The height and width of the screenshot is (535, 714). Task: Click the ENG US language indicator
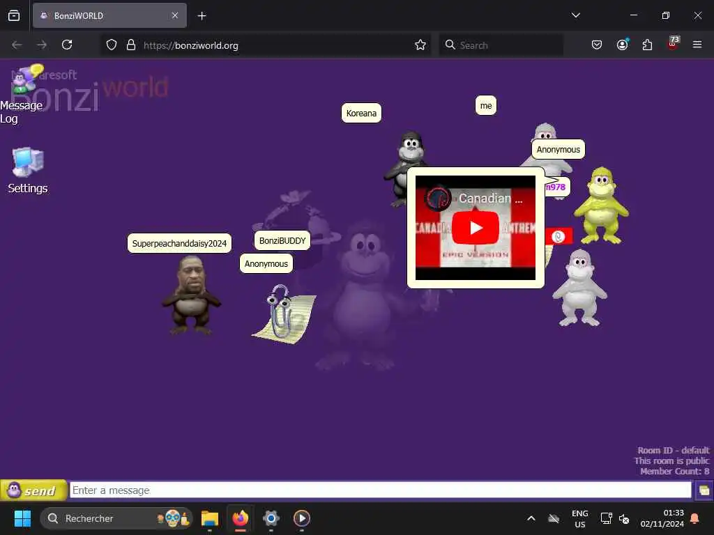(x=579, y=518)
